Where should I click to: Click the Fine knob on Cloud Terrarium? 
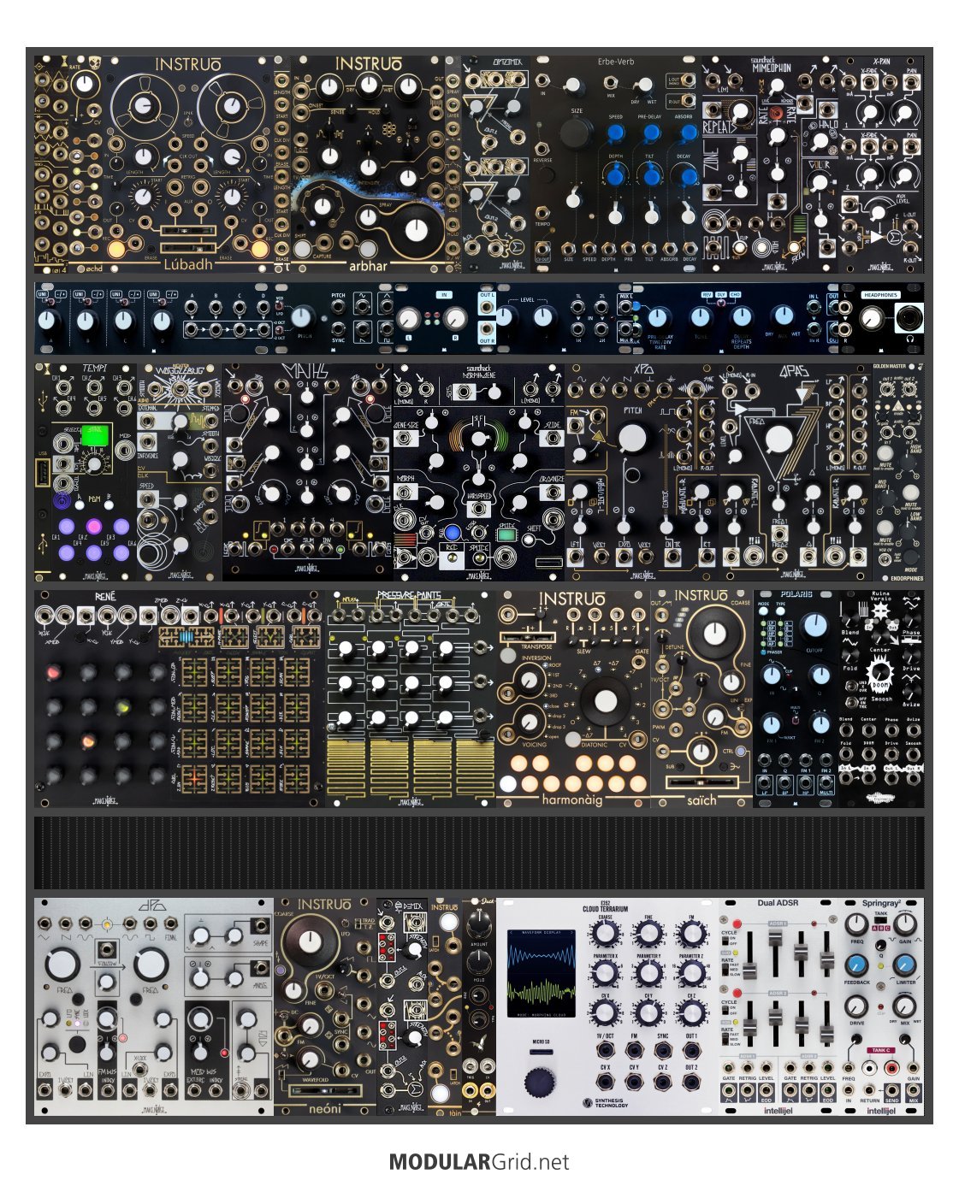(x=648, y=934)
